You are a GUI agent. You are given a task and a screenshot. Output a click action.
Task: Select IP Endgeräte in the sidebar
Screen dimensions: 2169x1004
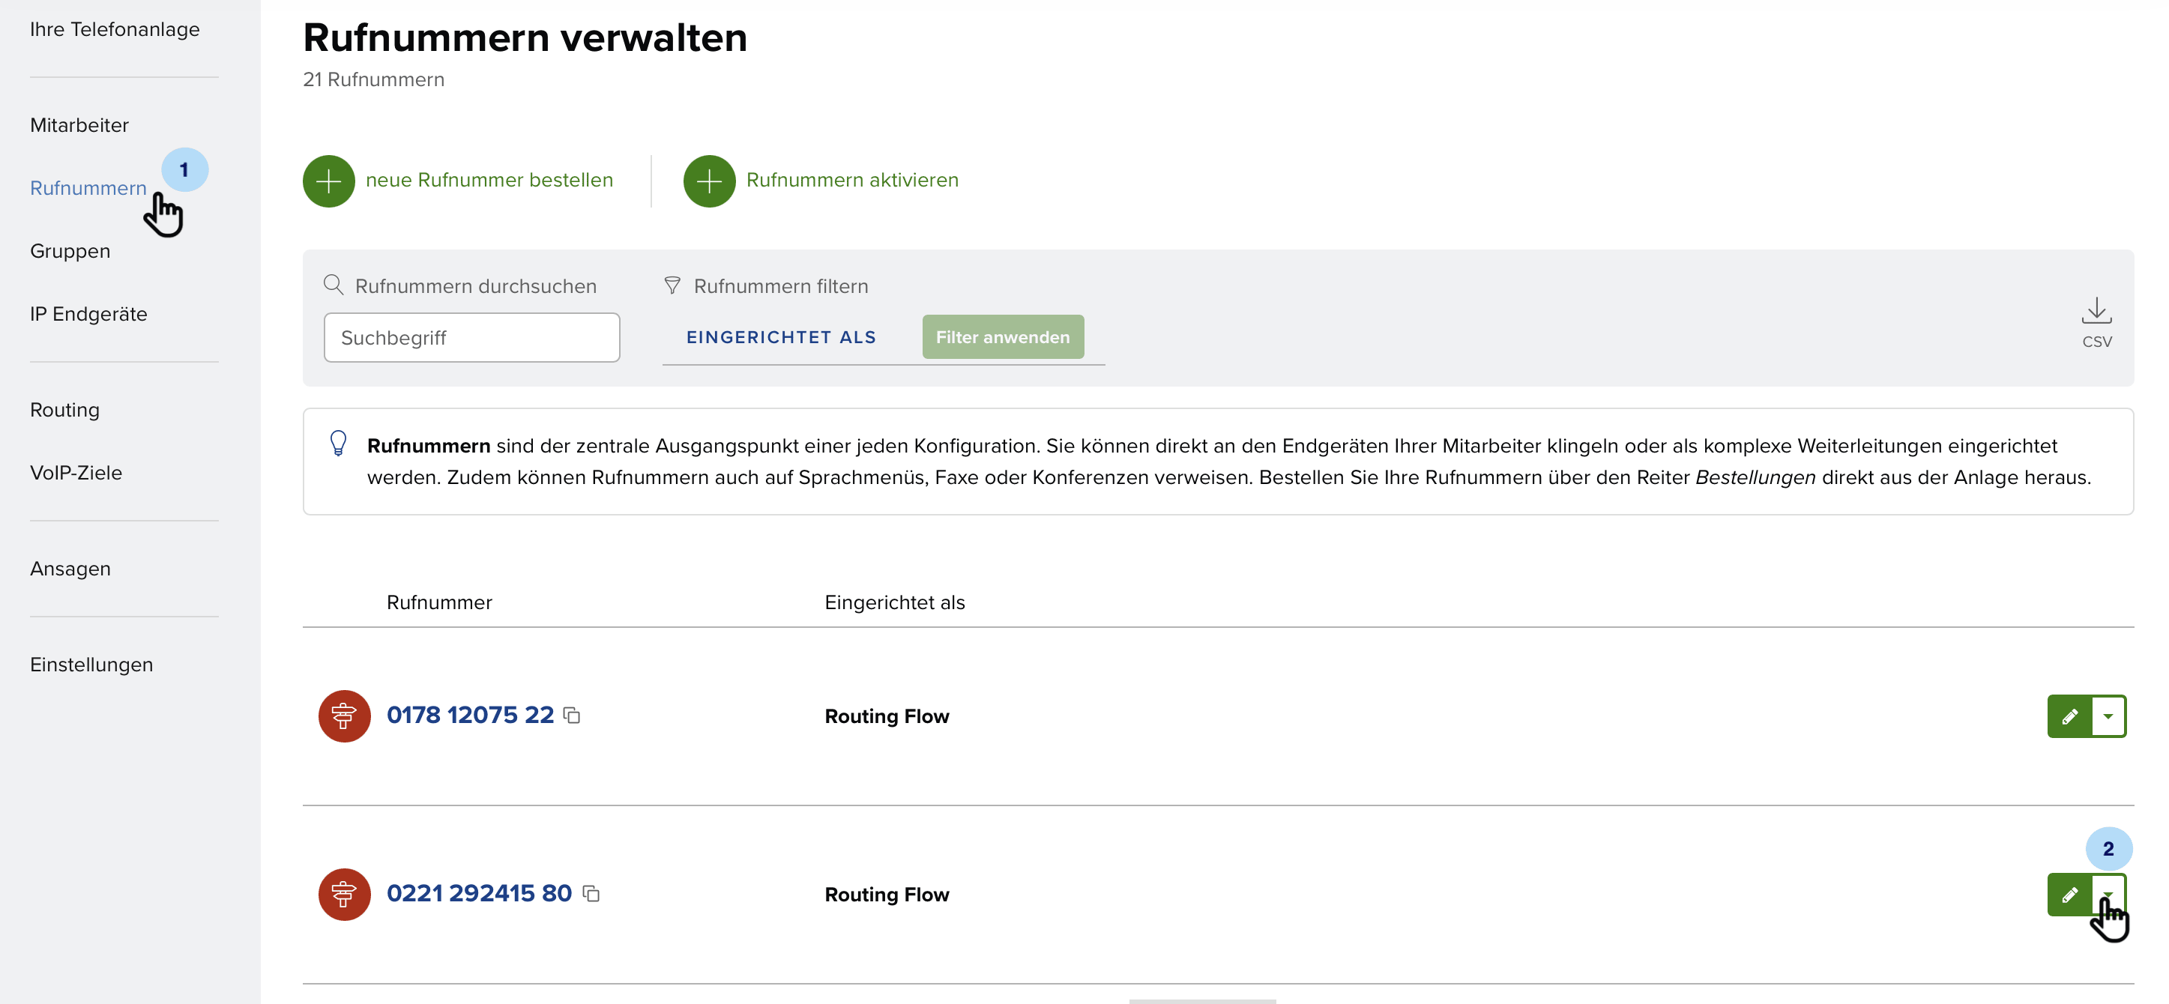tap(88, 314)
